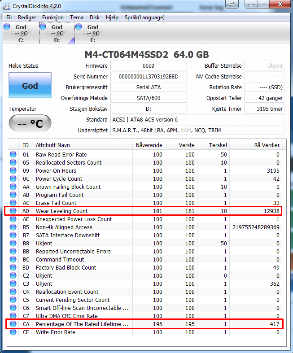
Task: Click blue status orb for Raw Read Error Rate
Action: [x=13, y=154]
